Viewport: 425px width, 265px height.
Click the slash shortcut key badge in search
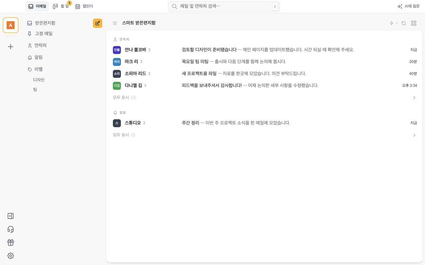[x=275, y=7]
